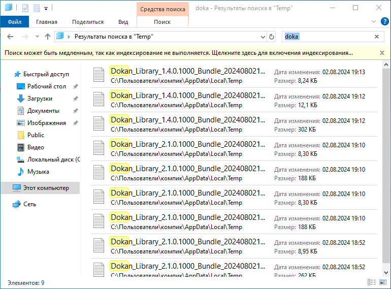Open Изображения in the sidebar
The image size is (391, 289).
(x=47, y=123)
